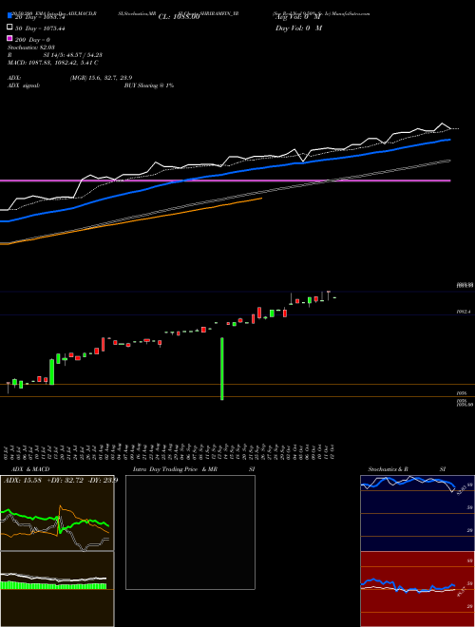The width and height of the screenshot is (475, 627).
Task: Click the 1092.4 price level label
Action: [x=464, y=311]
